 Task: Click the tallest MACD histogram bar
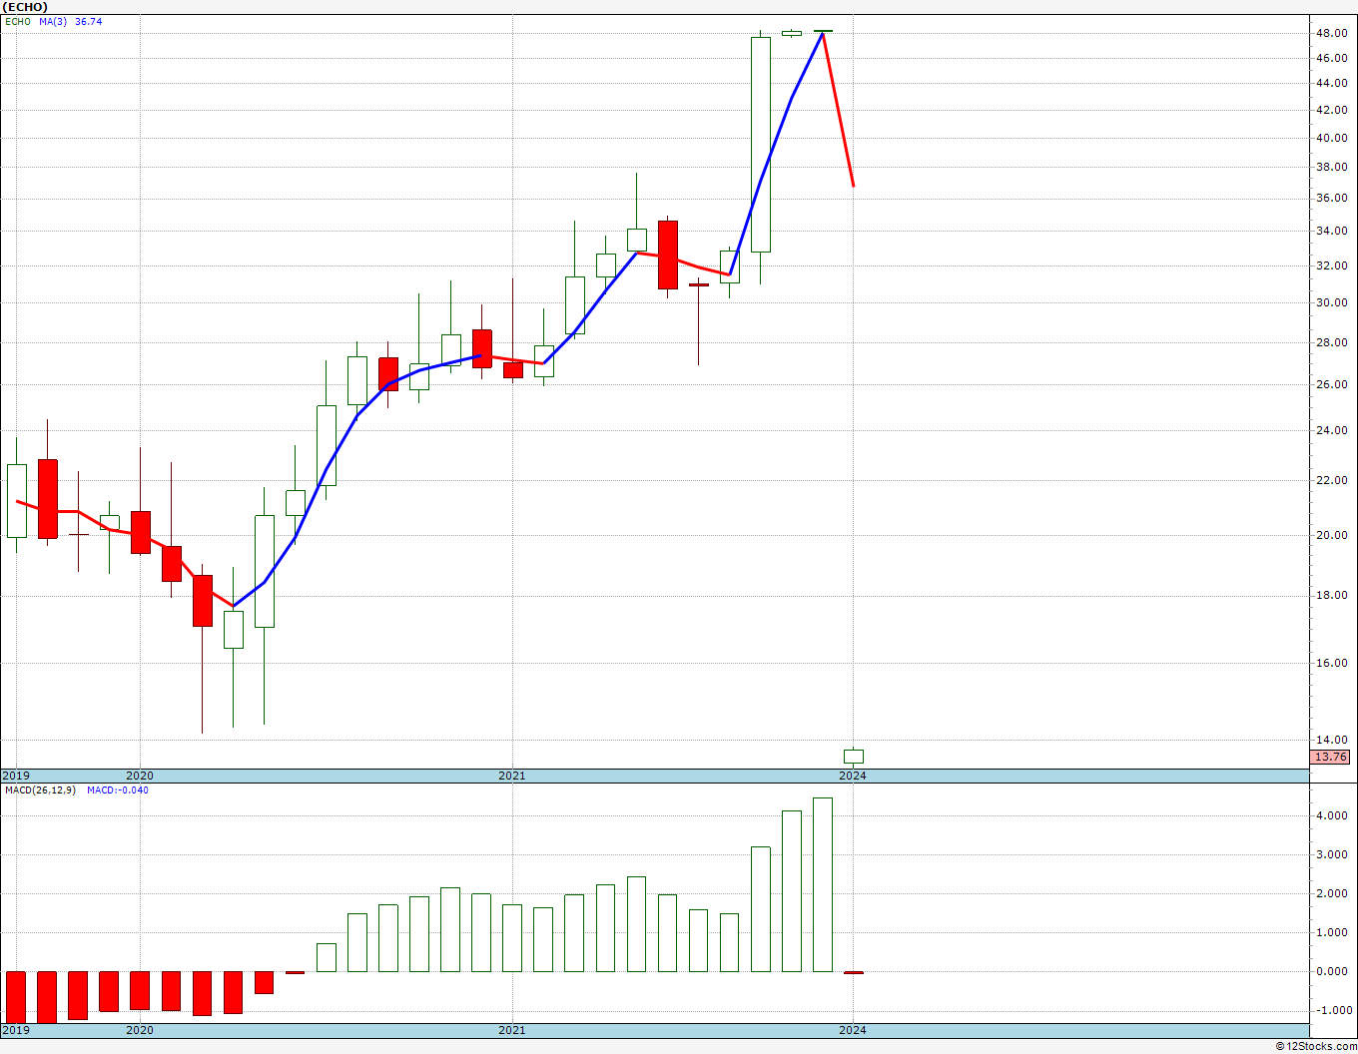(823, 884)
